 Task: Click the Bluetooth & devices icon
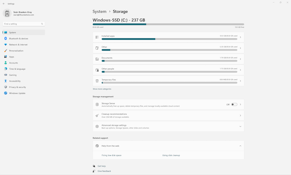[5, 39]
